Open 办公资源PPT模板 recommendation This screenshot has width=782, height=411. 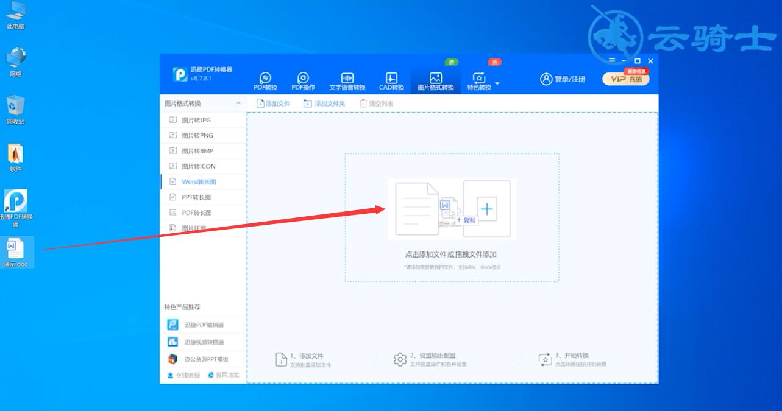(x=204, y=359)
